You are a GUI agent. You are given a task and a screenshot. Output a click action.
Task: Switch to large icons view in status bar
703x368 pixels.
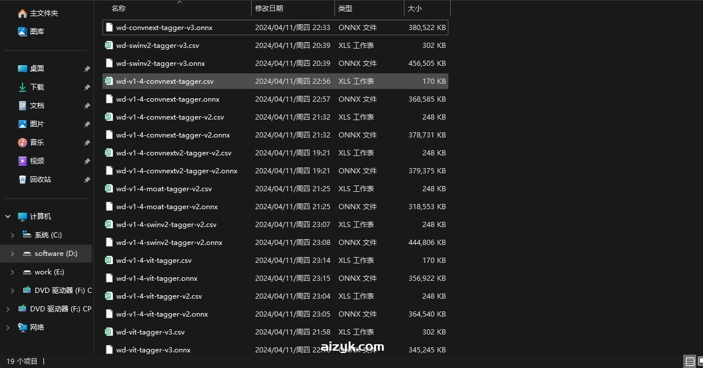(700, 362)
